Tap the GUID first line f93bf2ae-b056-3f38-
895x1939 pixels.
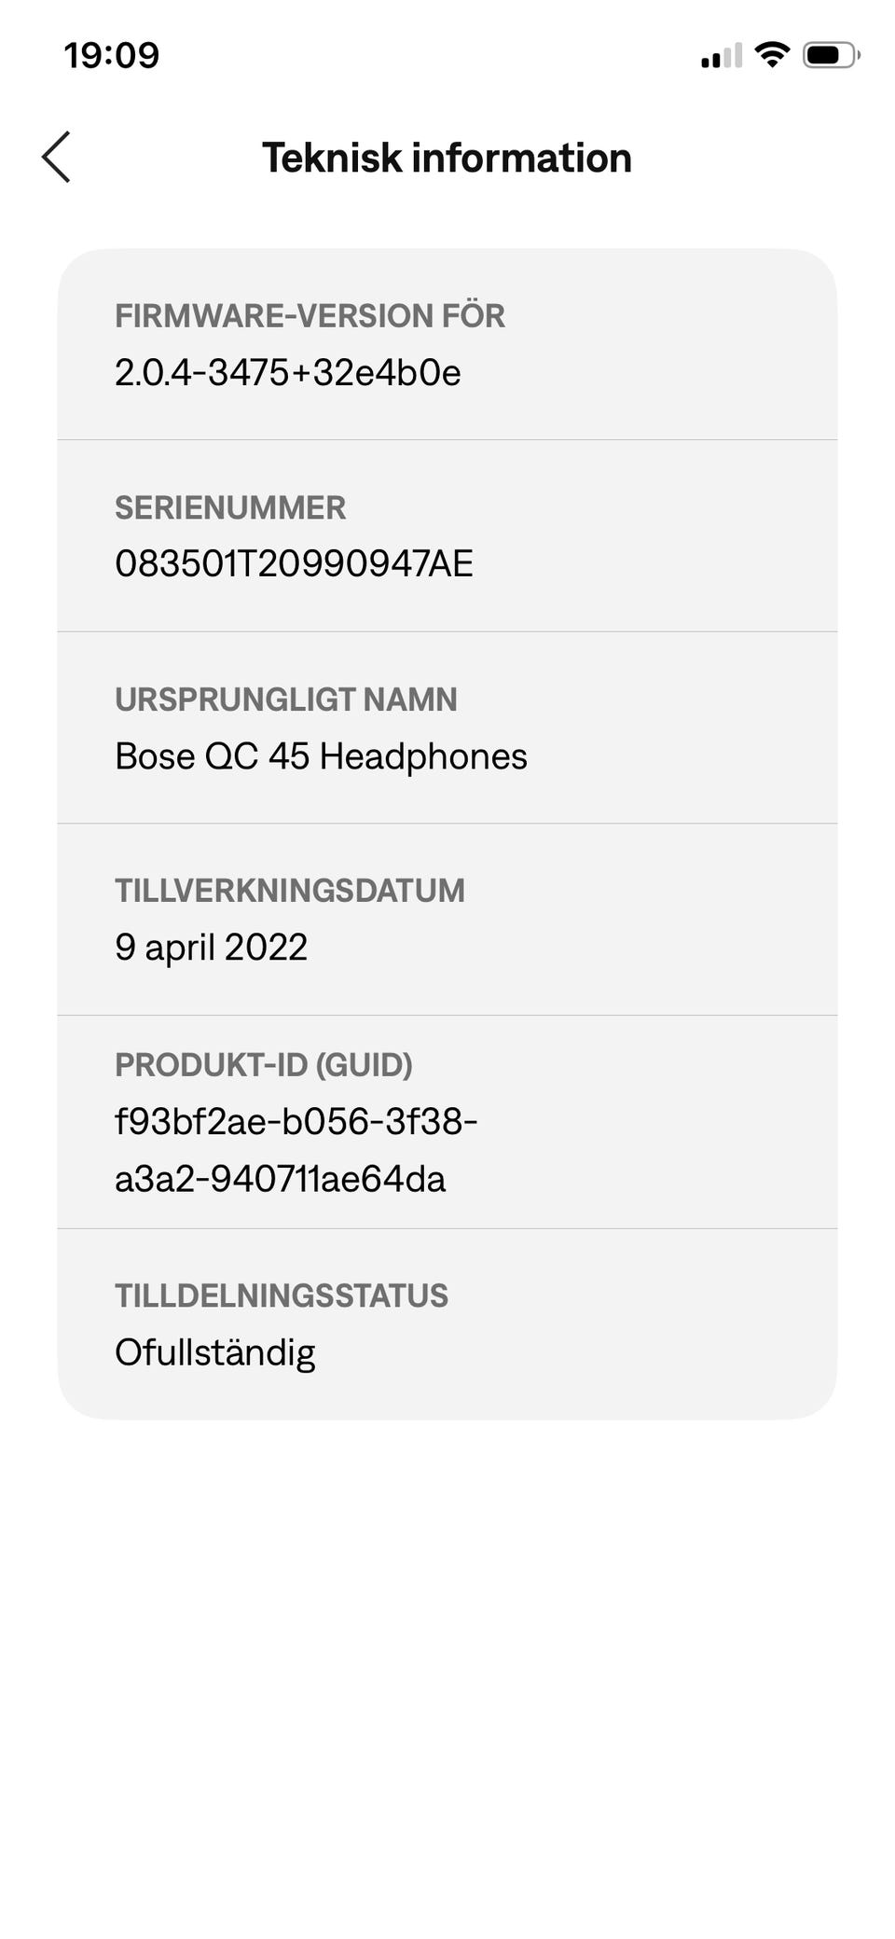click(296, 1122)
